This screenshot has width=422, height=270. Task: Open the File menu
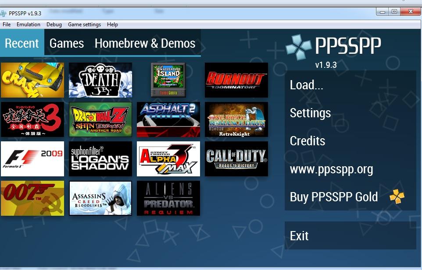(7, 25)
